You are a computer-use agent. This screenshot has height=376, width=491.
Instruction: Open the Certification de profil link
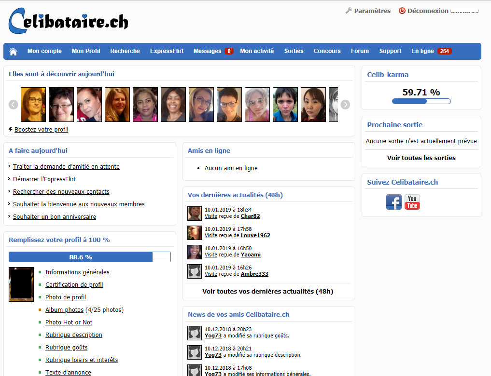[74, 284]
